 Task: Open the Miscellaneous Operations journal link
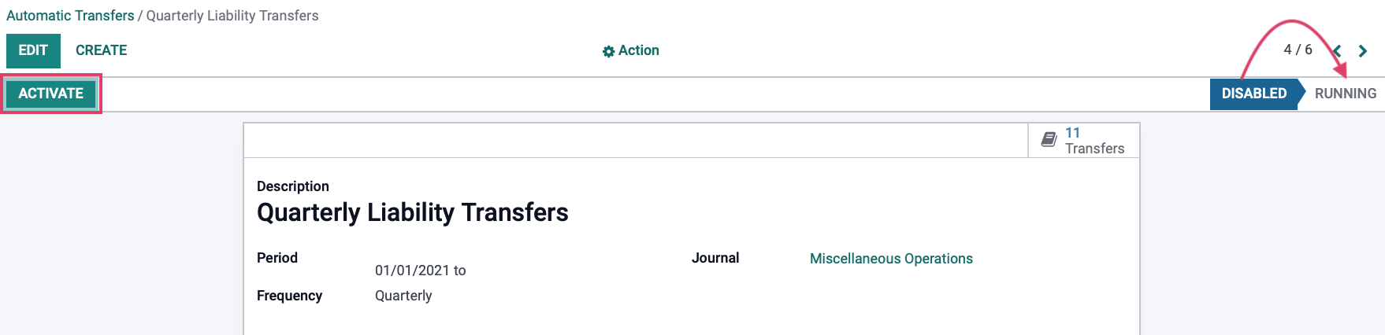point(891,259)
